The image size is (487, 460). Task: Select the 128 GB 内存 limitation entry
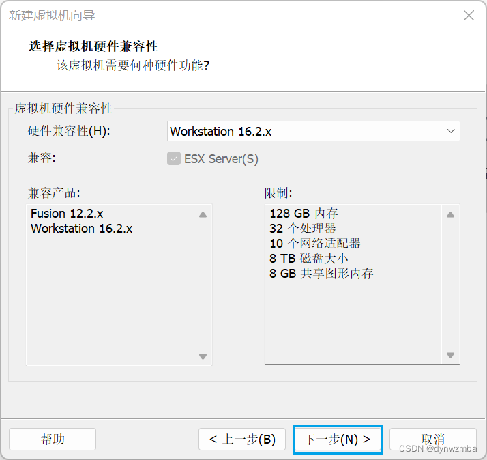click(x=304, y=214)
